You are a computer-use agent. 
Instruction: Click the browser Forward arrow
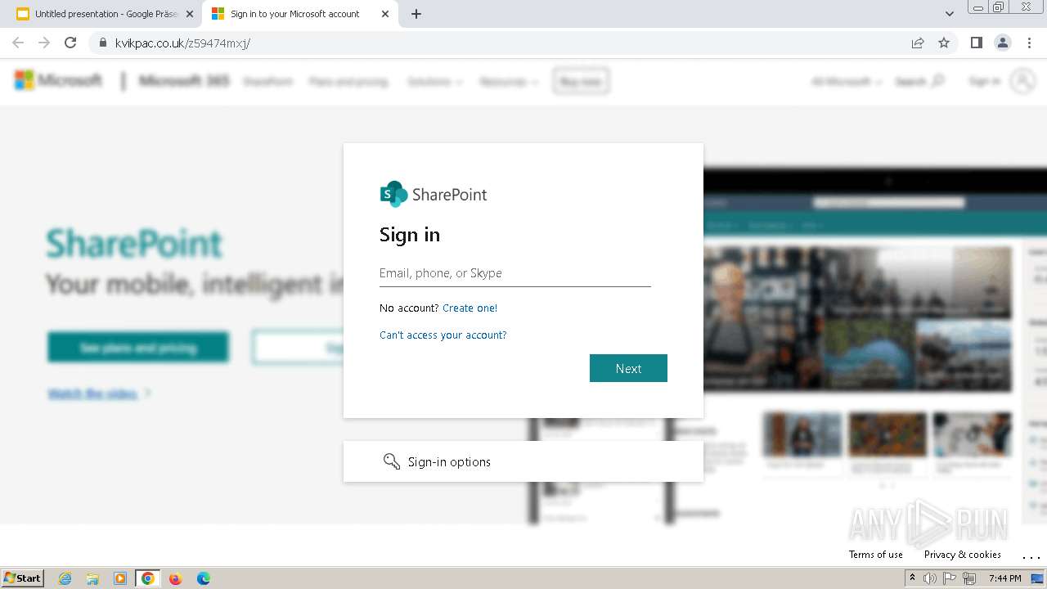click(44, 43)
